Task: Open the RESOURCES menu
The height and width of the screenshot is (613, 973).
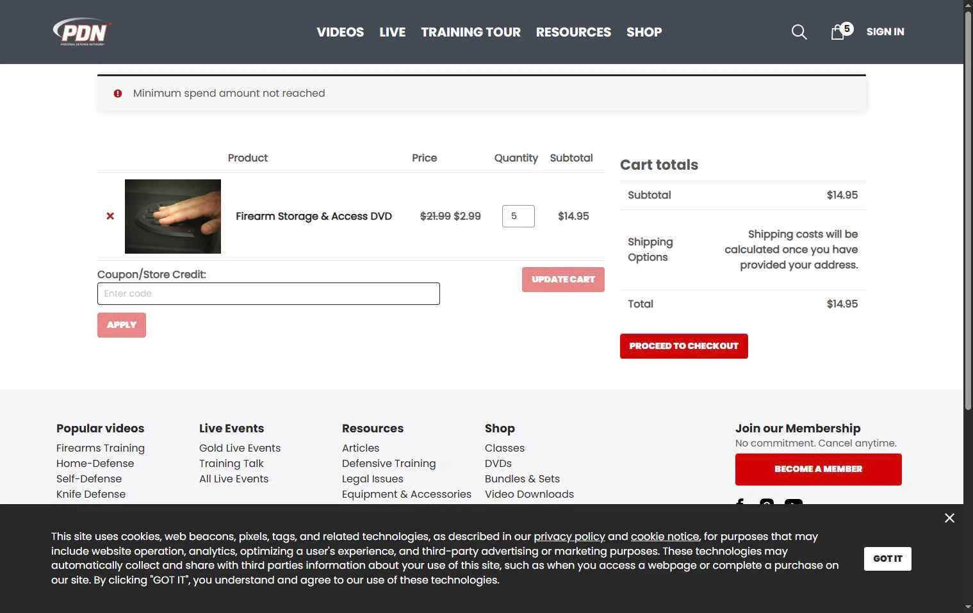Action: pos(573,32)
